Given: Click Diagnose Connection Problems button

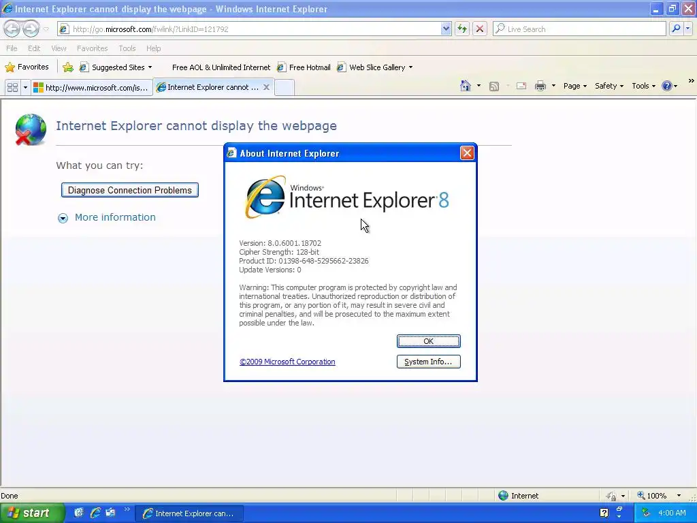Looking at the screenshot, I should (x=130, y=190).
